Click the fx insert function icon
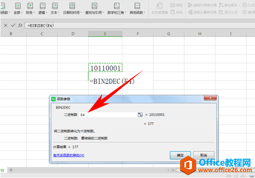 tap(20, 25)
